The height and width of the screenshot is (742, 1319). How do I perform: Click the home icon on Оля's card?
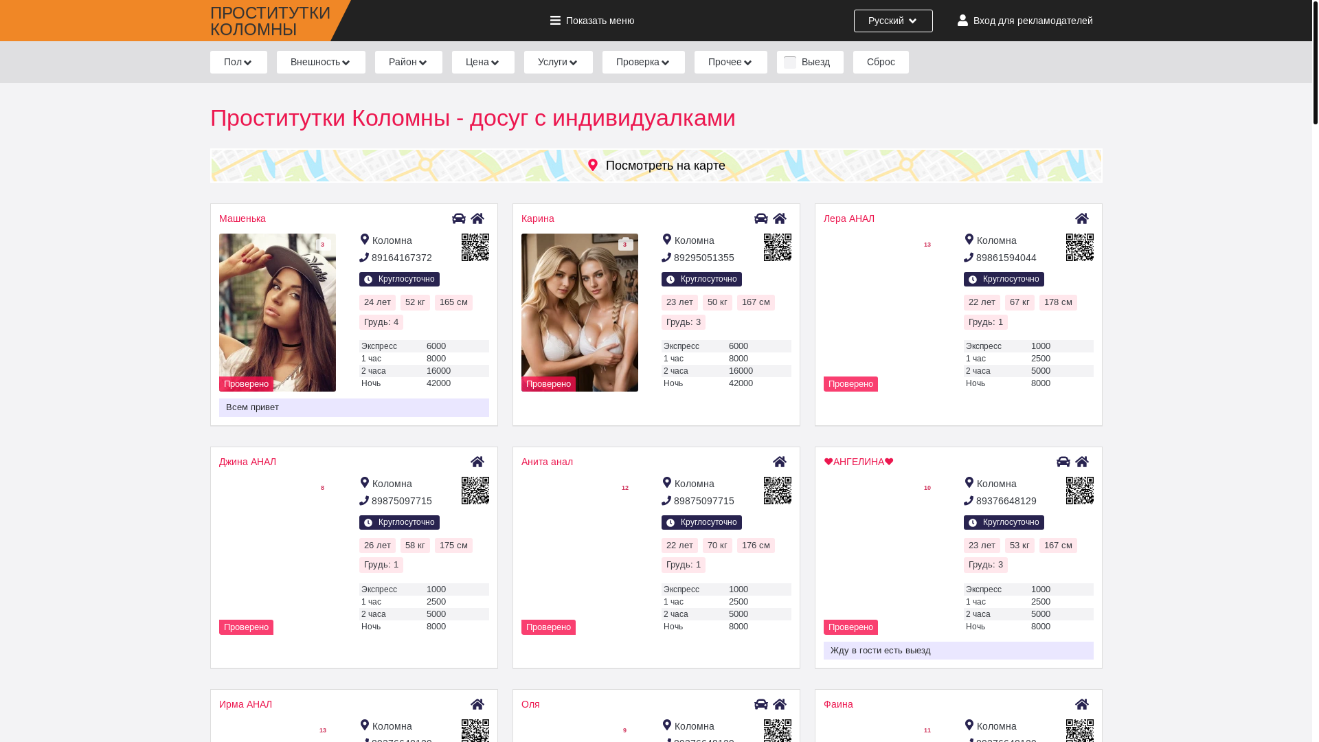(780, 704)
